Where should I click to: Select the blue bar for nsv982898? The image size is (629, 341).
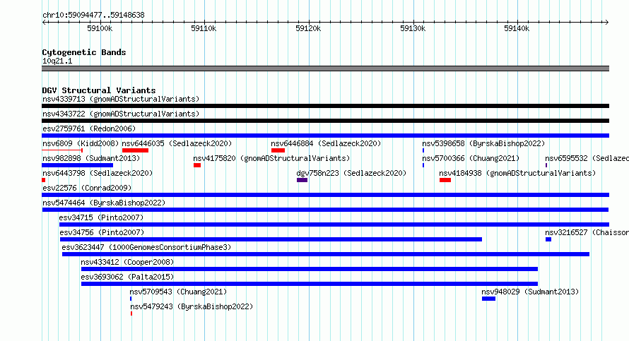point(78,165)
